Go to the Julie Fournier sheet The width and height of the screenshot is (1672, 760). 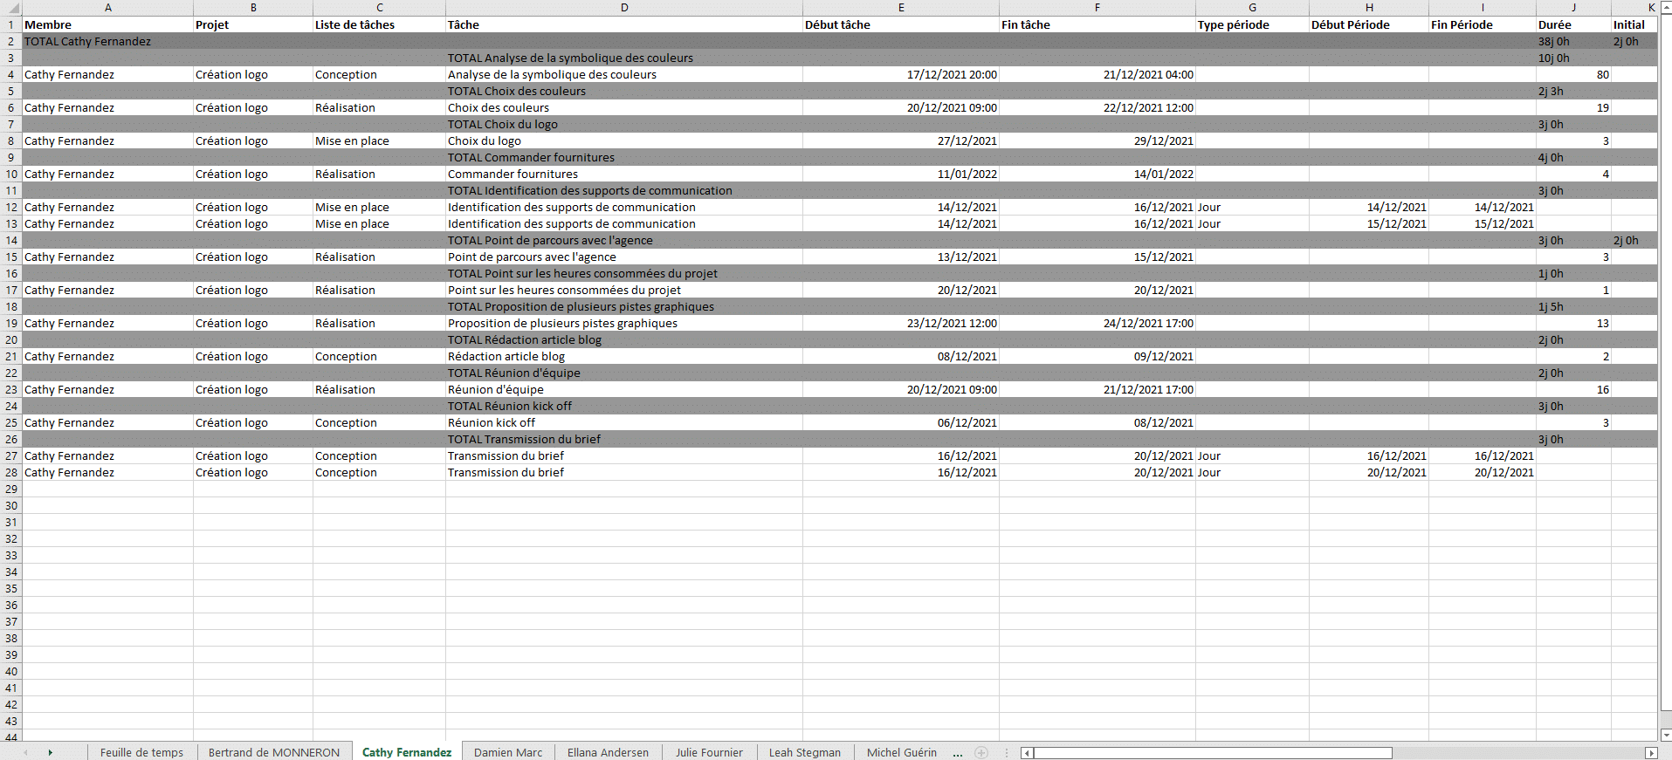709,752
